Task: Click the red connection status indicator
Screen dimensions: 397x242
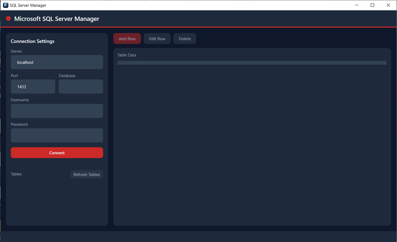Action: 8,19
